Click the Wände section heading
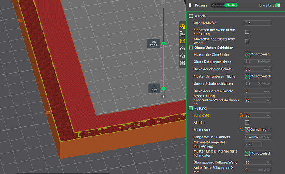 click(200, 16)
